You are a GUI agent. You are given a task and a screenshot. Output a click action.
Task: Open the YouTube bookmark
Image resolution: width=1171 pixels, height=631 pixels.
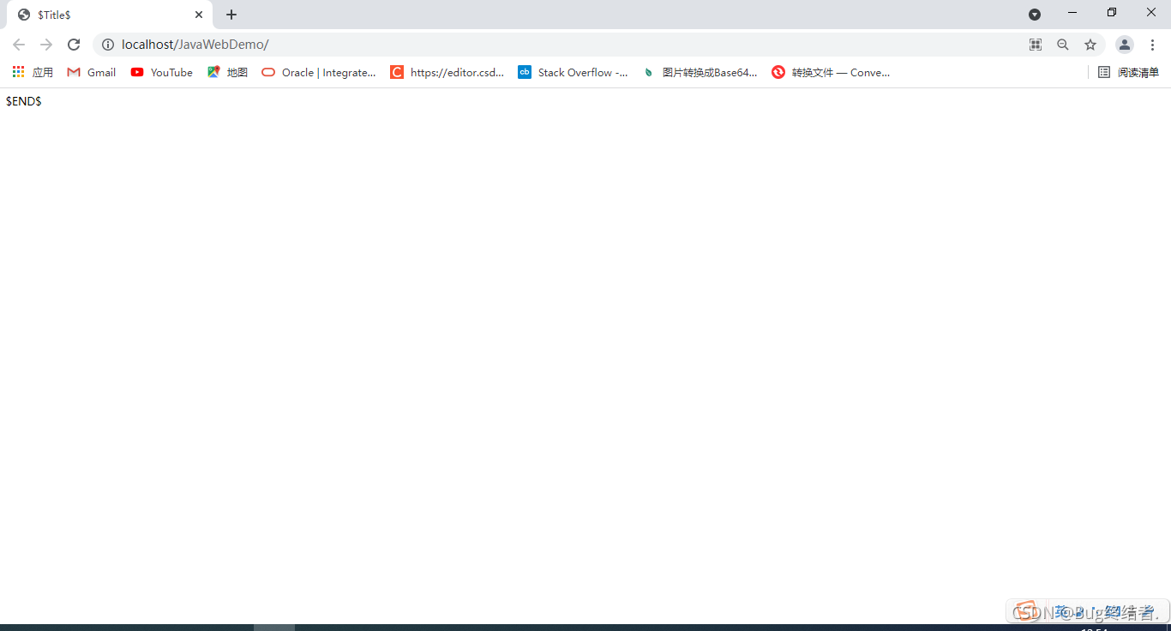(162, 73)
